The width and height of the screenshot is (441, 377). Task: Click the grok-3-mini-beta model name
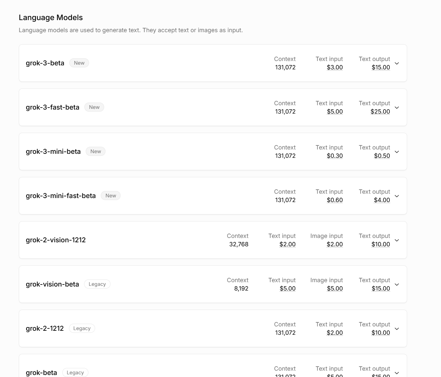tap(53, 151)
